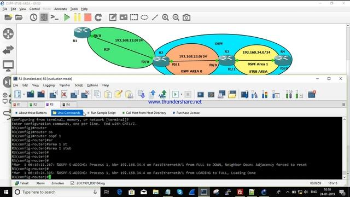
Task: Open the GNS3 Edit menu
Action: 13,9
